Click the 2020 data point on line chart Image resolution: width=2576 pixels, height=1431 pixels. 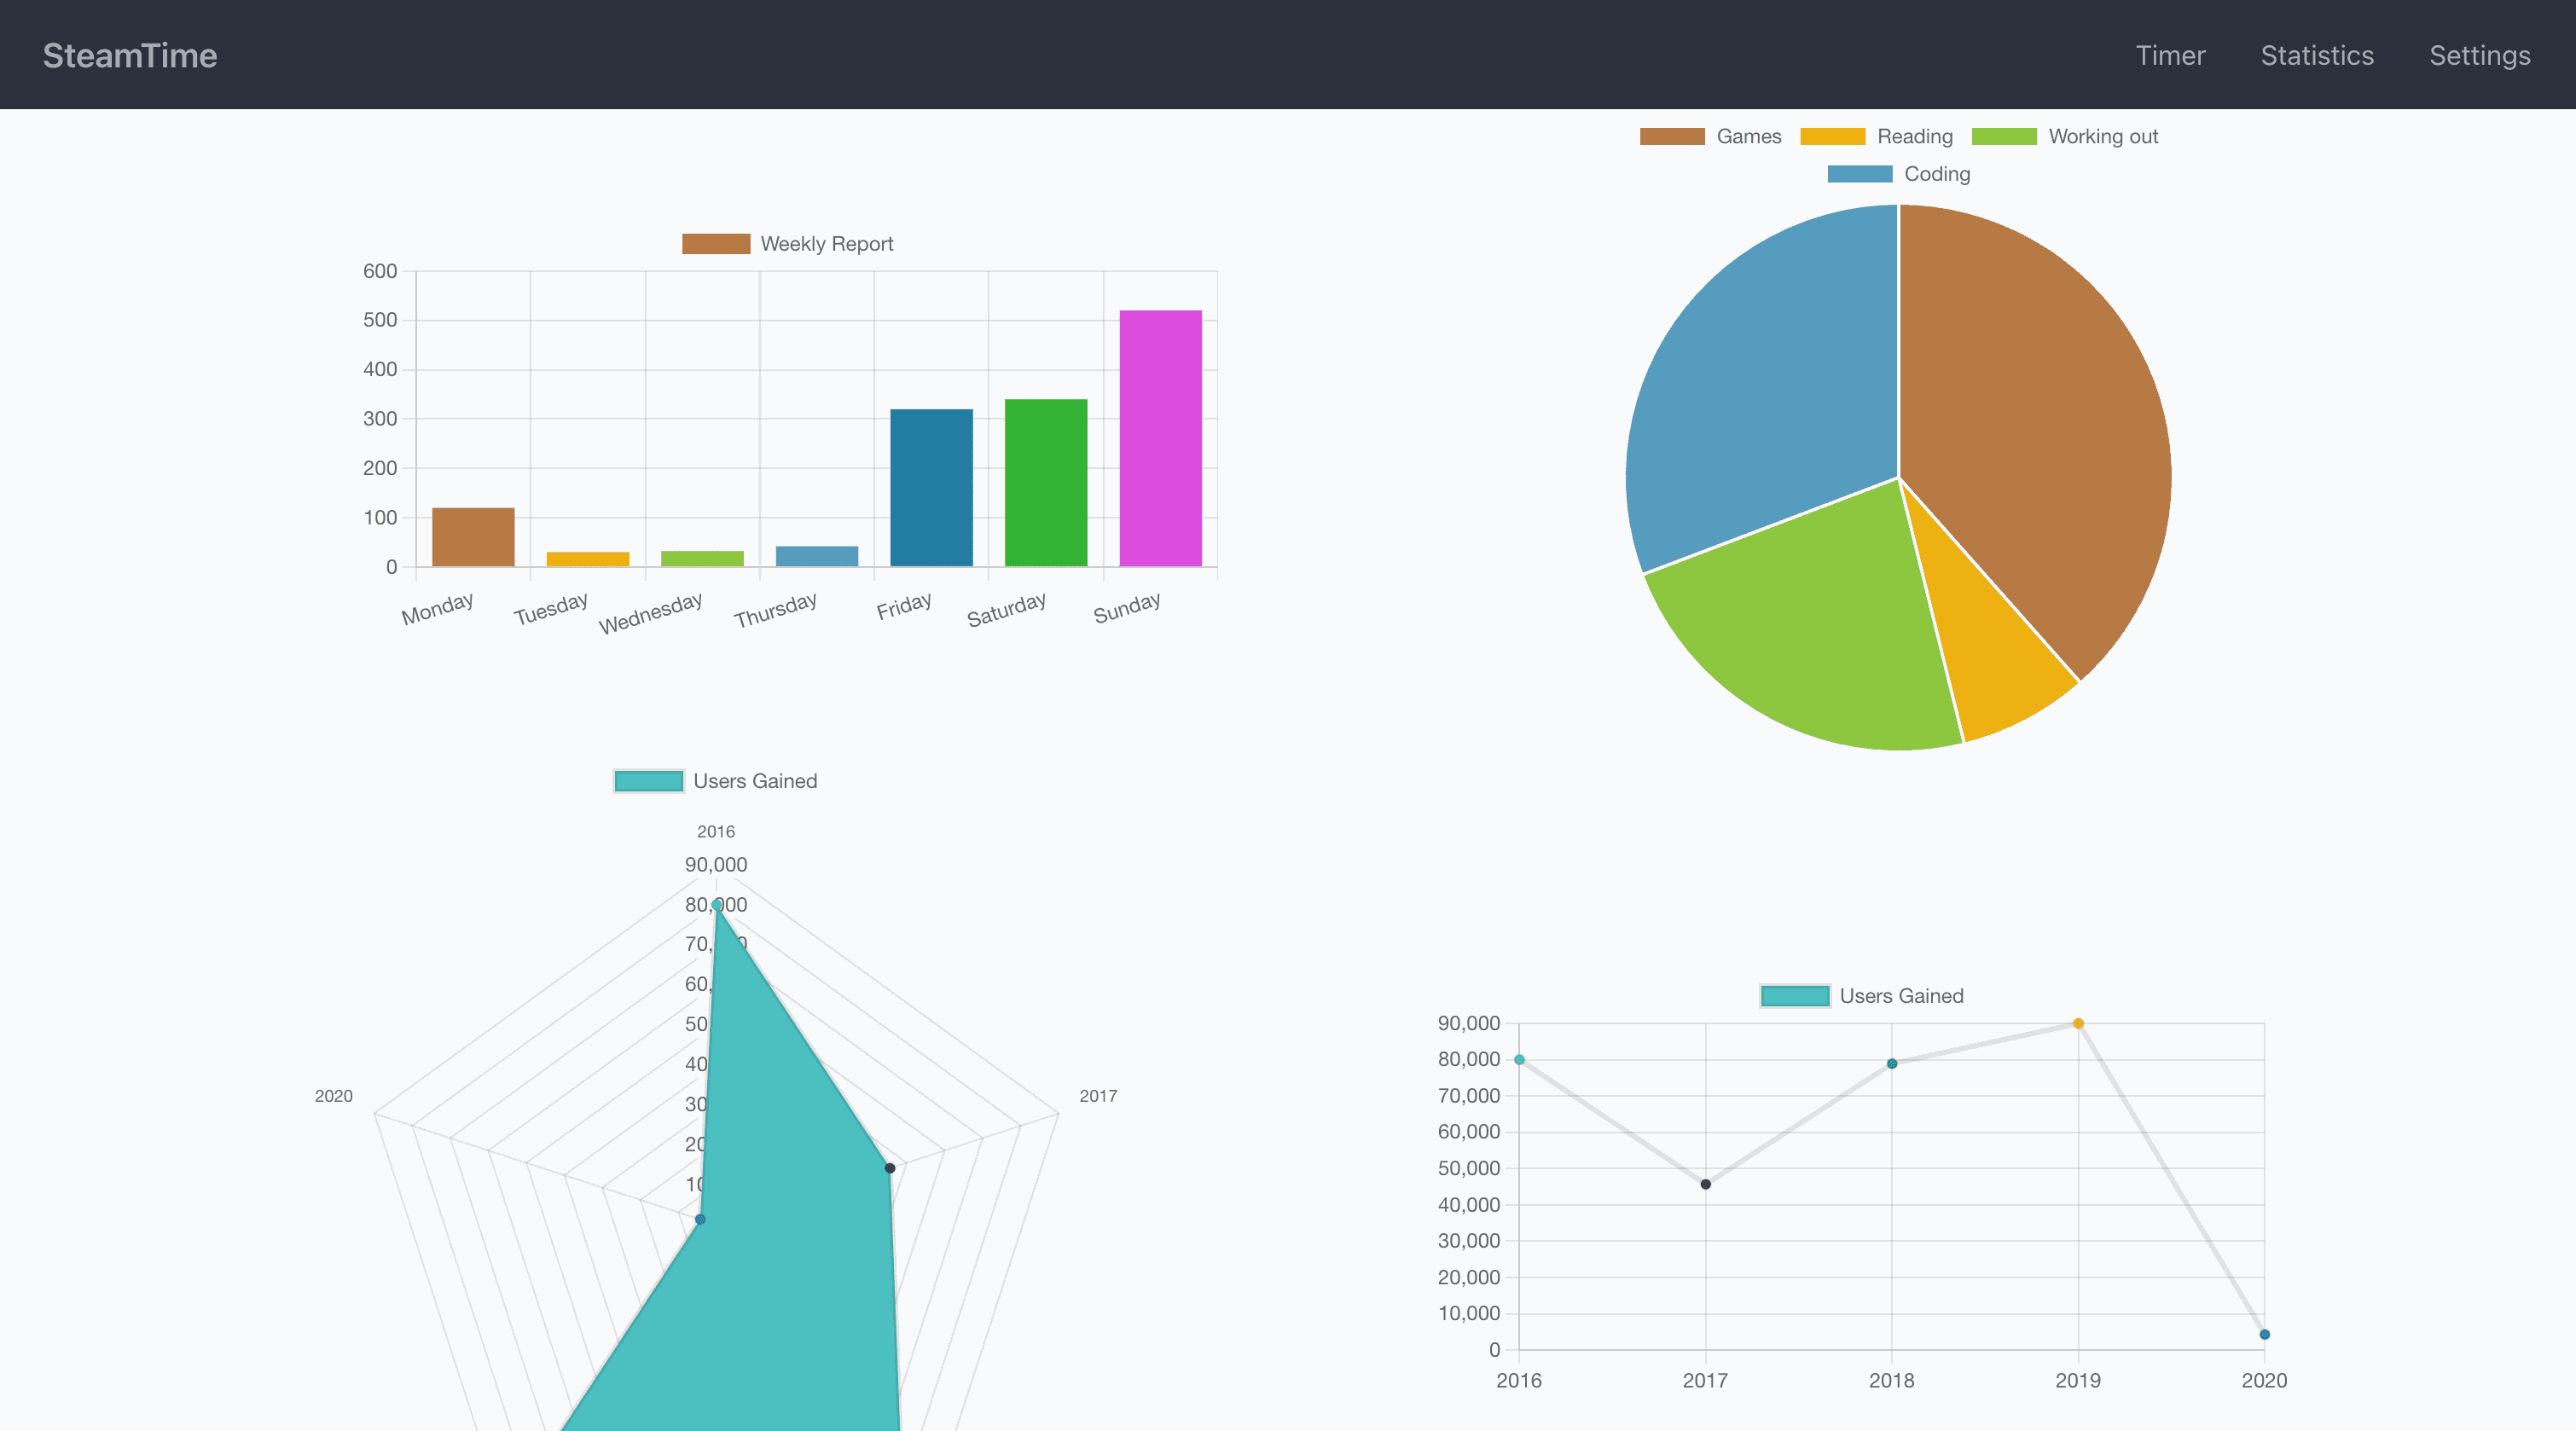(x=2265, y=1334)
